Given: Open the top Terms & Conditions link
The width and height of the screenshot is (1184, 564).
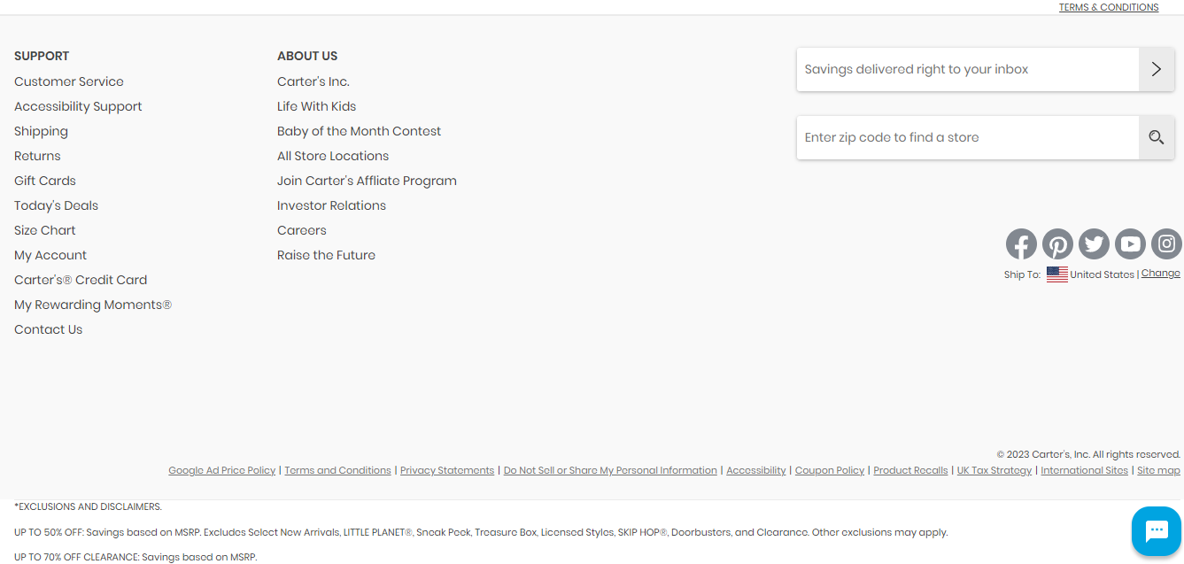Looking at the screenshot, I should point(1109,7).
